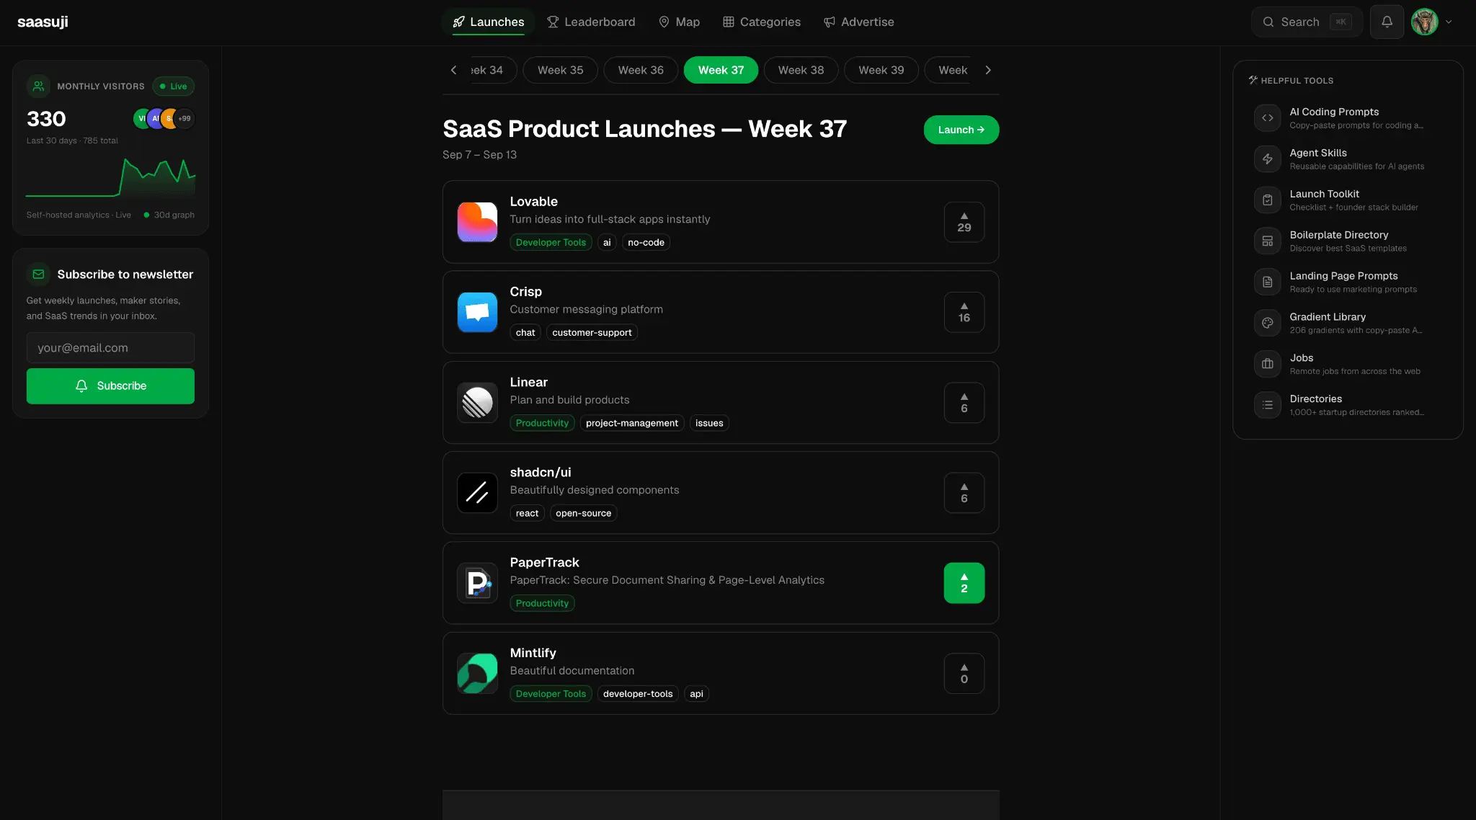Click the shadcn/ui slash logo
This screenshot has height=820, width=1476.
pos(477,493)
